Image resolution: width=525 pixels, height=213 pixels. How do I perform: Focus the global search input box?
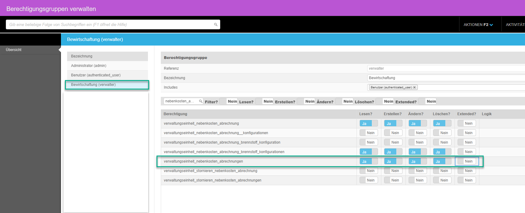110,24
